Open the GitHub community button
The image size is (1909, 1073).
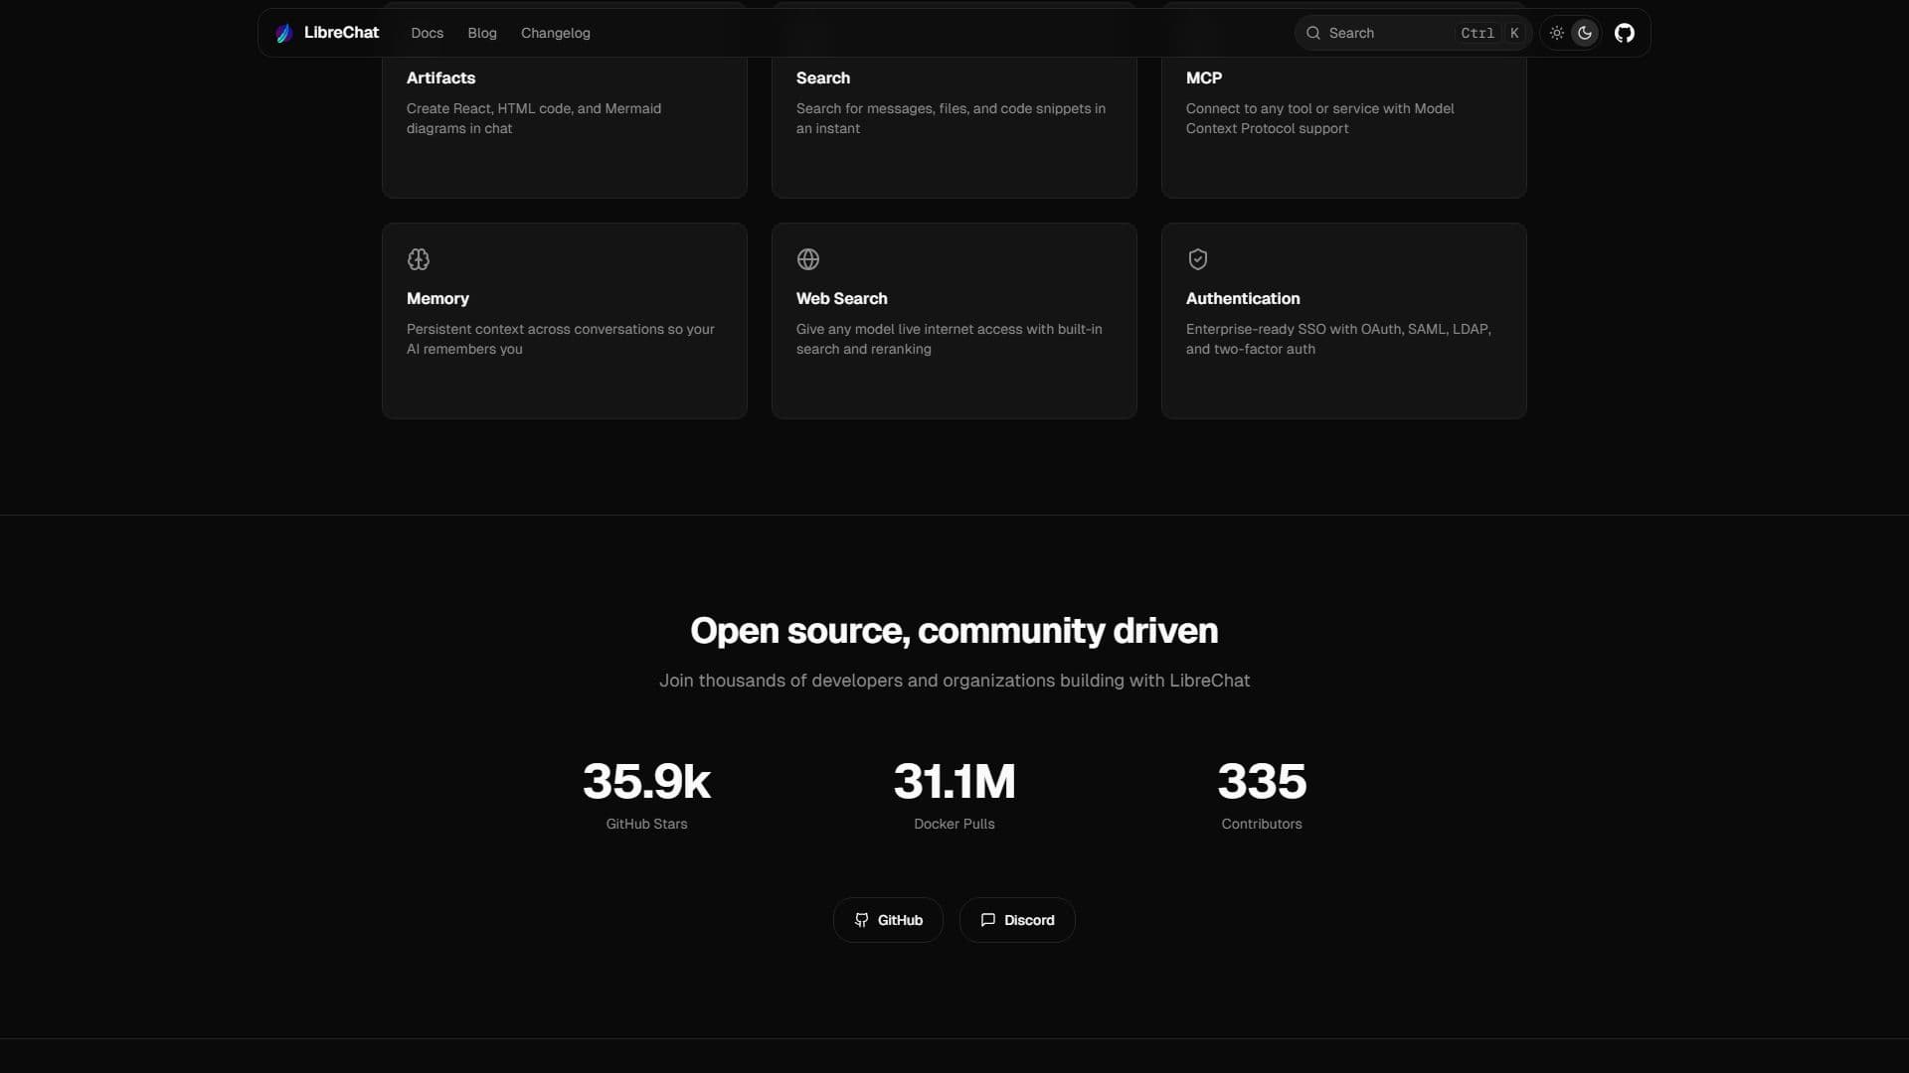888,920
